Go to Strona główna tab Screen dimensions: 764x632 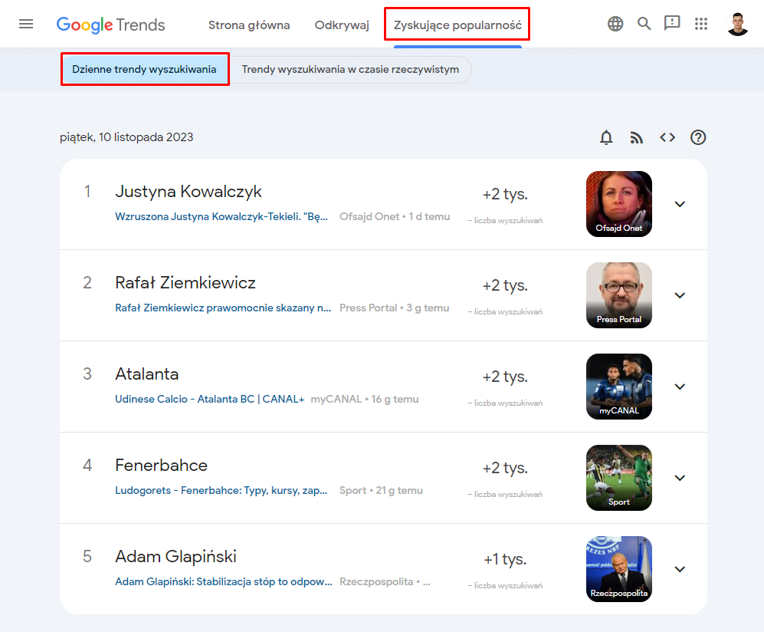(249, 25)
